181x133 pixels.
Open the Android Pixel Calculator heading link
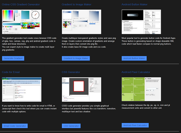136,72
